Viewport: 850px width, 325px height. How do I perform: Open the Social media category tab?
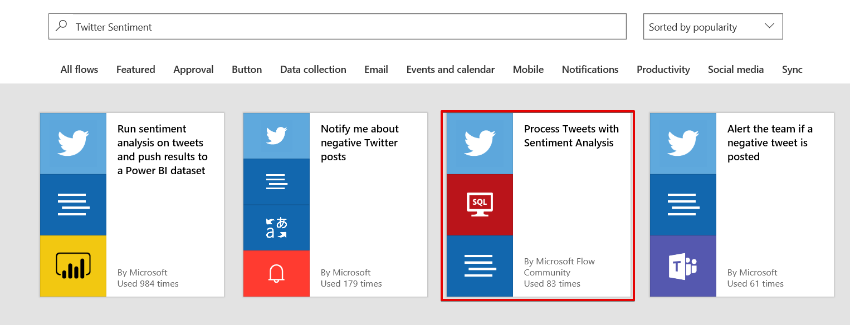point(735,70)
